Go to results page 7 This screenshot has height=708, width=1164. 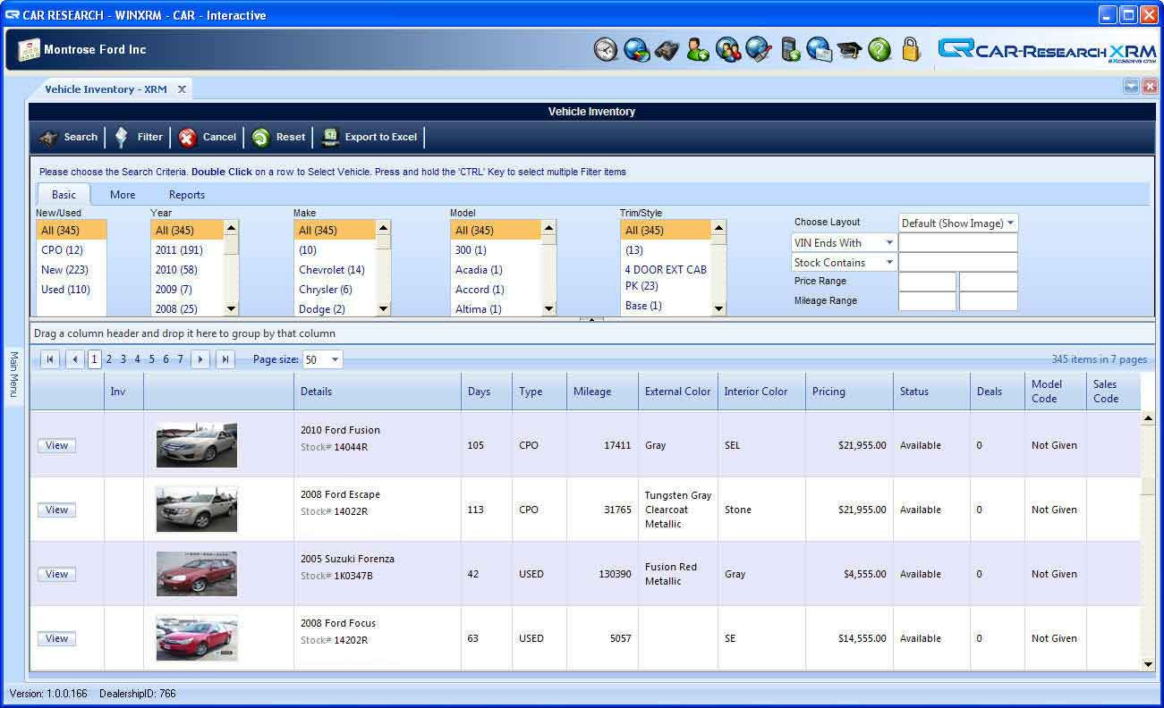[180, 359]
